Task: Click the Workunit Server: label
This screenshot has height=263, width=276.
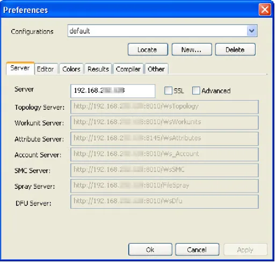Action: pos(39,123)
